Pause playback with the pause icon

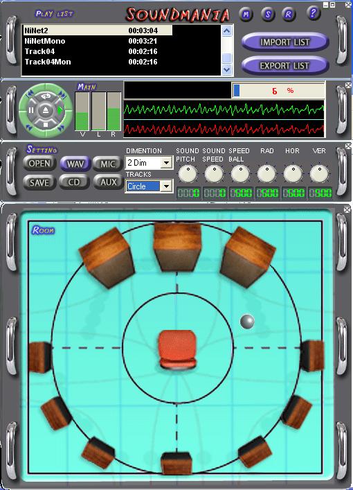31,110
